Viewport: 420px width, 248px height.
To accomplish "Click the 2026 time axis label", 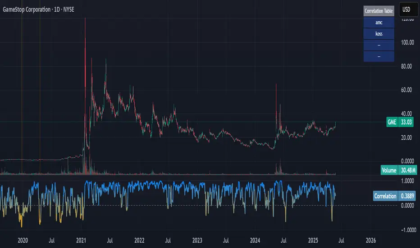I will [x=371, y=240].
